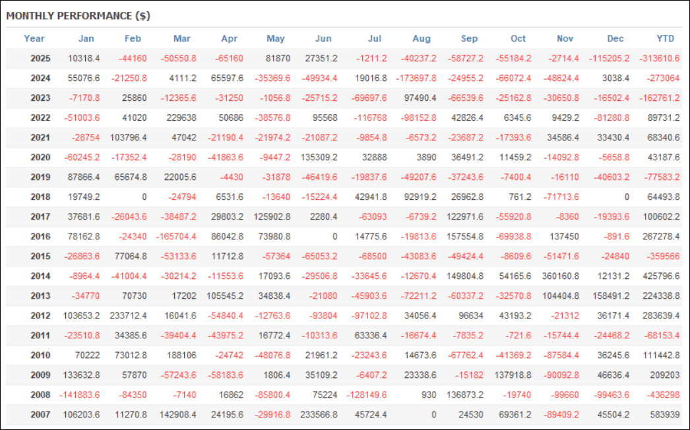The height and width of the screenshot is (430, 690).
Task: Click the YTD column header
Action: [664, 38]
